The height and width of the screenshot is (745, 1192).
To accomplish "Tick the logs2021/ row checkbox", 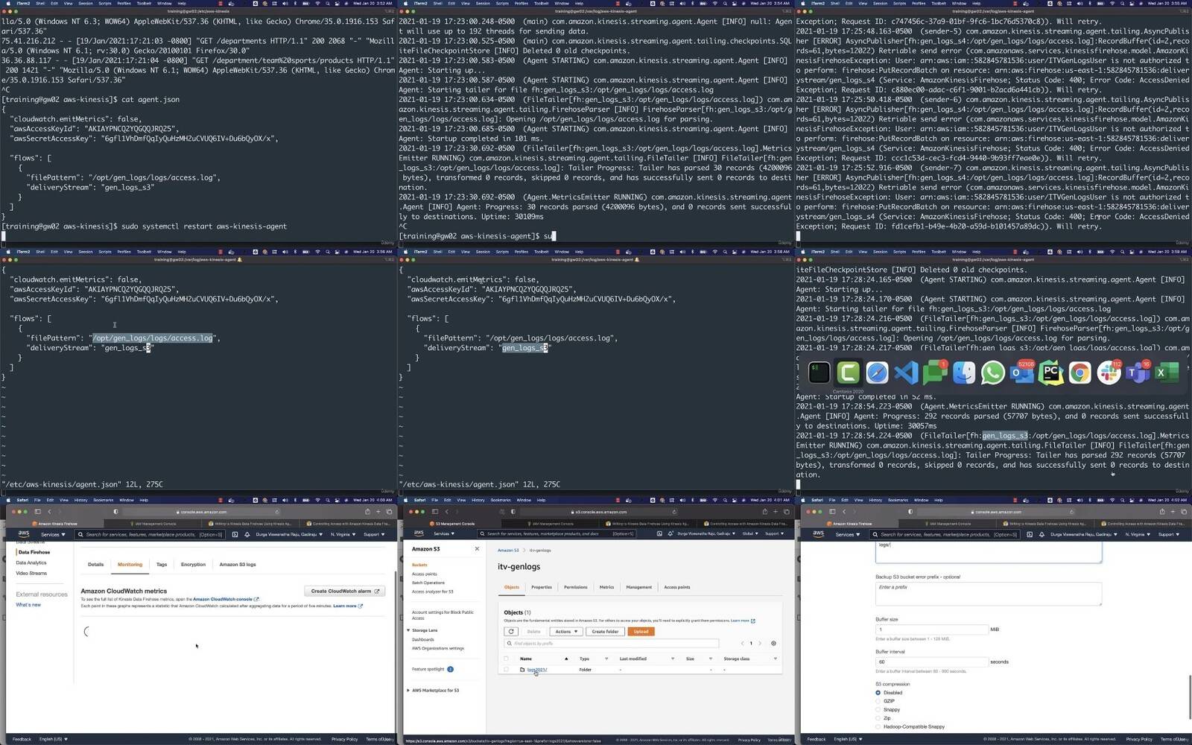I will [x=506, y=670].
